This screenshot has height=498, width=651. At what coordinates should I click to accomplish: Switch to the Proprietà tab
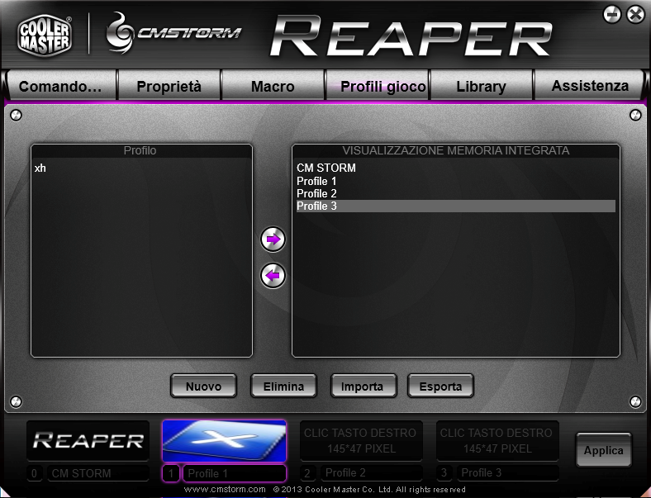pyautogui.click(x=169, y=86)
